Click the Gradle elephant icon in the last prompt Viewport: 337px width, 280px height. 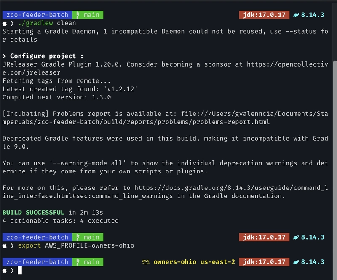tap(296, 262)
